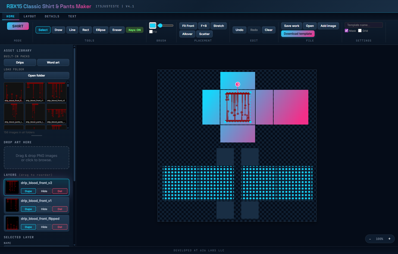Viewport: 398px width, 254px height.
Task: Select the drip_blood_front_flipped library thumbnail
Action: click(x=14, y=92)
